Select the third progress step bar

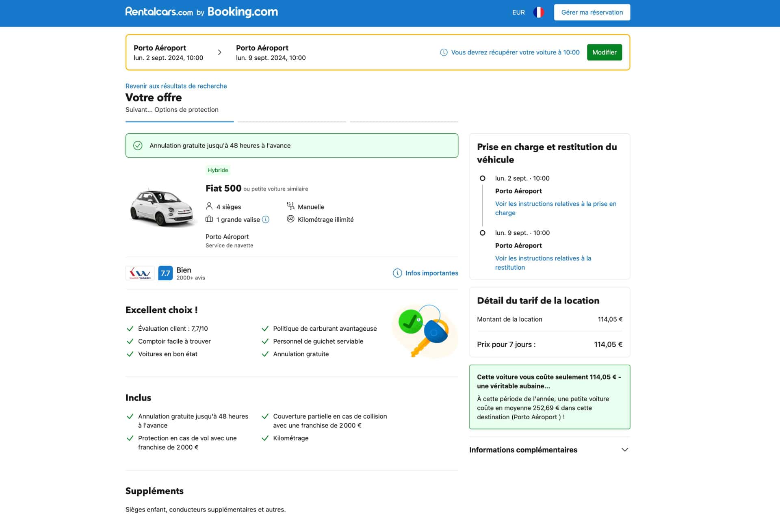tap(404, 121)
